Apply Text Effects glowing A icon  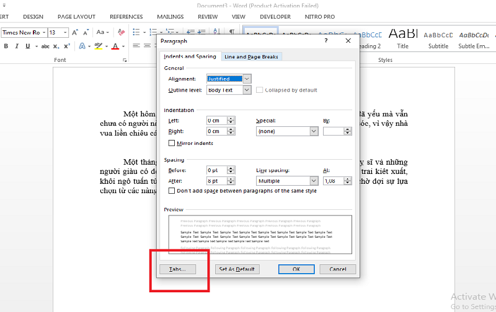[x=82, y=46]
